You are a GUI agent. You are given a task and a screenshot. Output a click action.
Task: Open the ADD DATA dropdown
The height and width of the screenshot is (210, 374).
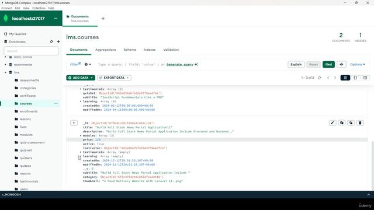[81, 78]
